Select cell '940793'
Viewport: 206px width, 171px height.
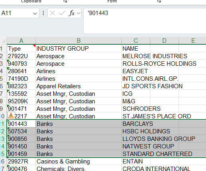21,64
